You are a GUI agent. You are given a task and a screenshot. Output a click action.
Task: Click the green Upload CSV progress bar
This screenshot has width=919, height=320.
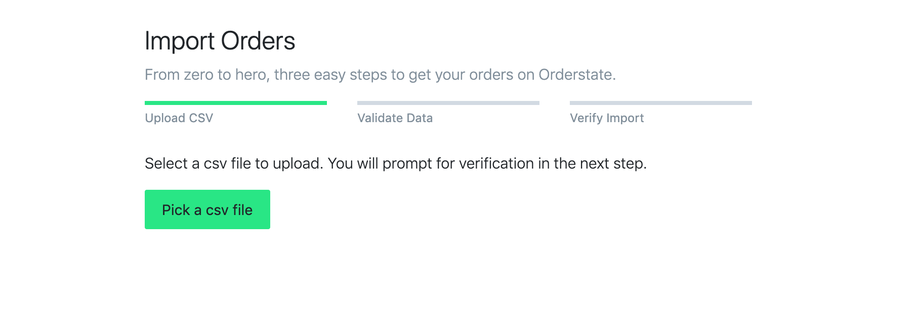(x=236, y=103)
